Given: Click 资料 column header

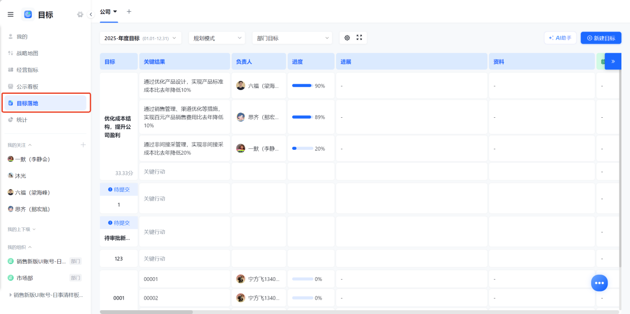Looking at the screenshot, I should [x=542, y=61].
